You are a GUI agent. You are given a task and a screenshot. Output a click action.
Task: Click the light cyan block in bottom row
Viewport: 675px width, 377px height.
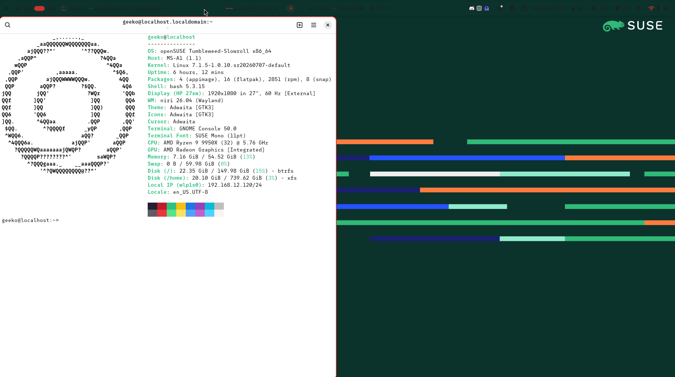209,213
